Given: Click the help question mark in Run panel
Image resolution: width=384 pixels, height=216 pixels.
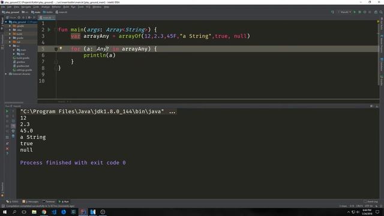Looking at the screenshot, I should pyautogui.click(x=7, y=154).
